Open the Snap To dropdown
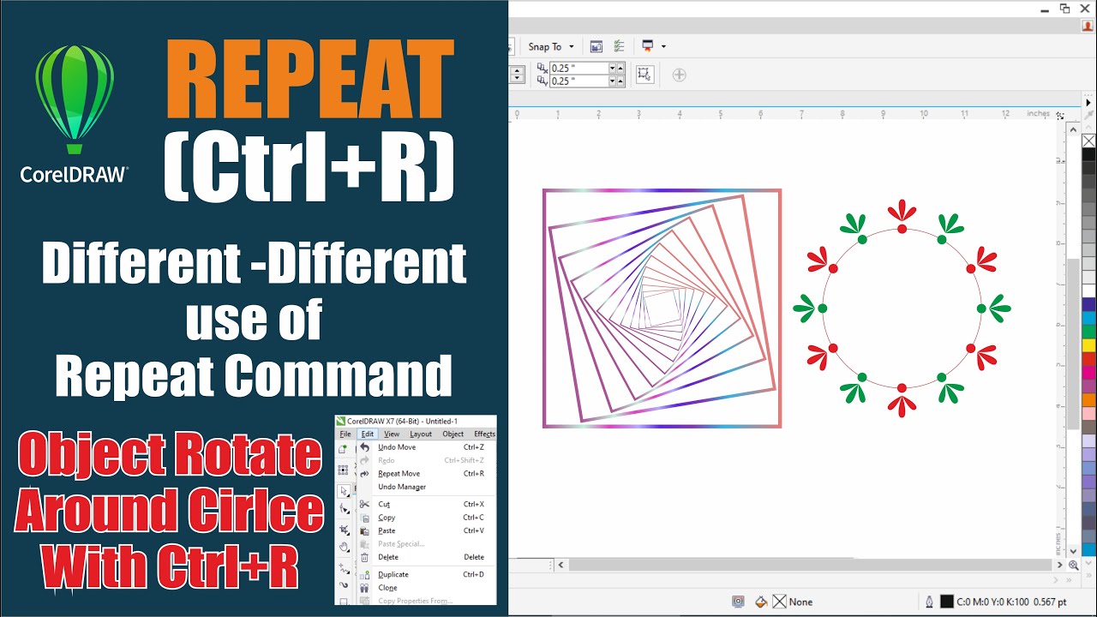This screenshot has height=617, width=1097. pyautogui.click(x=551, y=46)
